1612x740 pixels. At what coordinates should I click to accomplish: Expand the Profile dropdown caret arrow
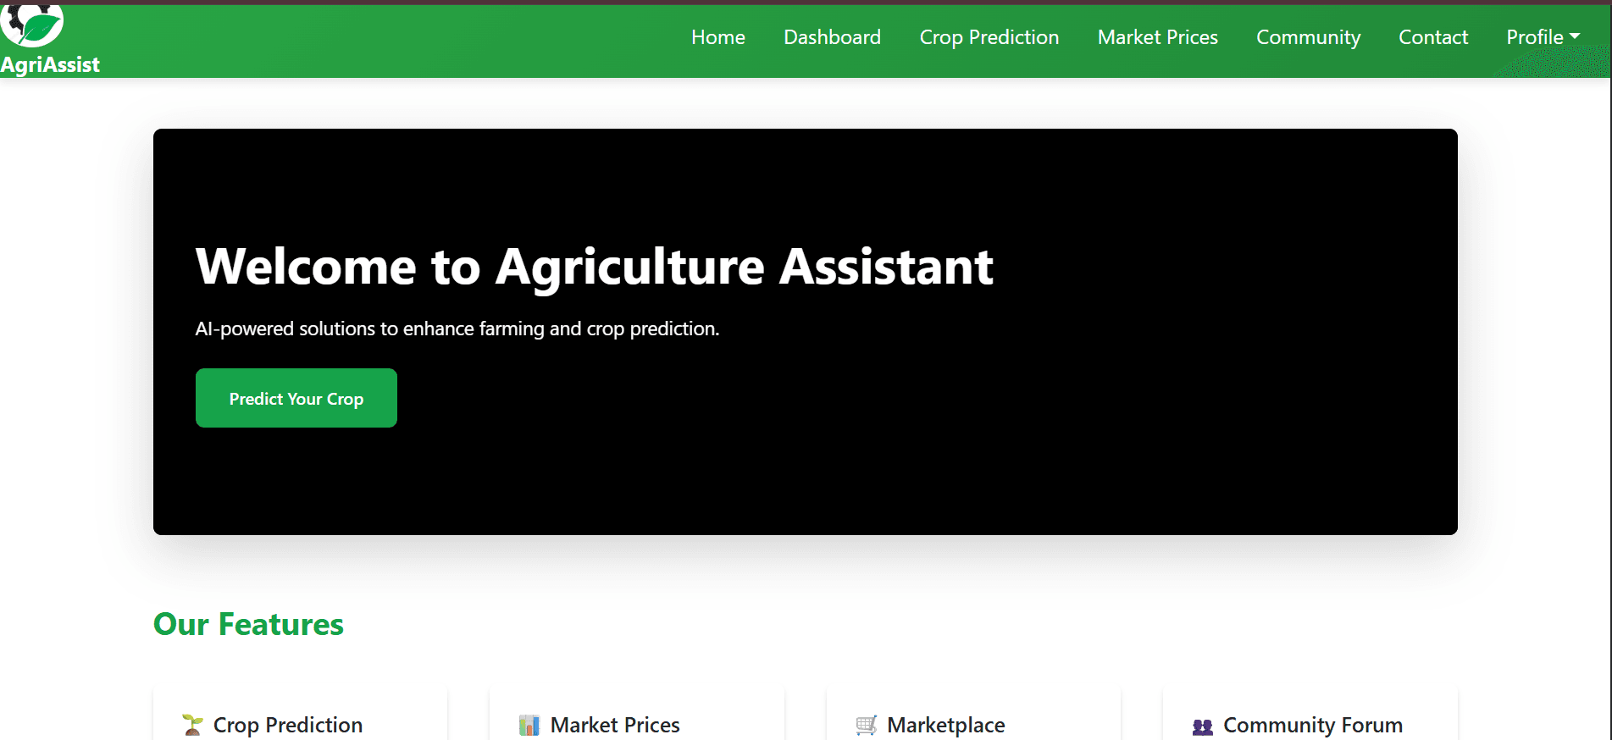click(1575, 36)
